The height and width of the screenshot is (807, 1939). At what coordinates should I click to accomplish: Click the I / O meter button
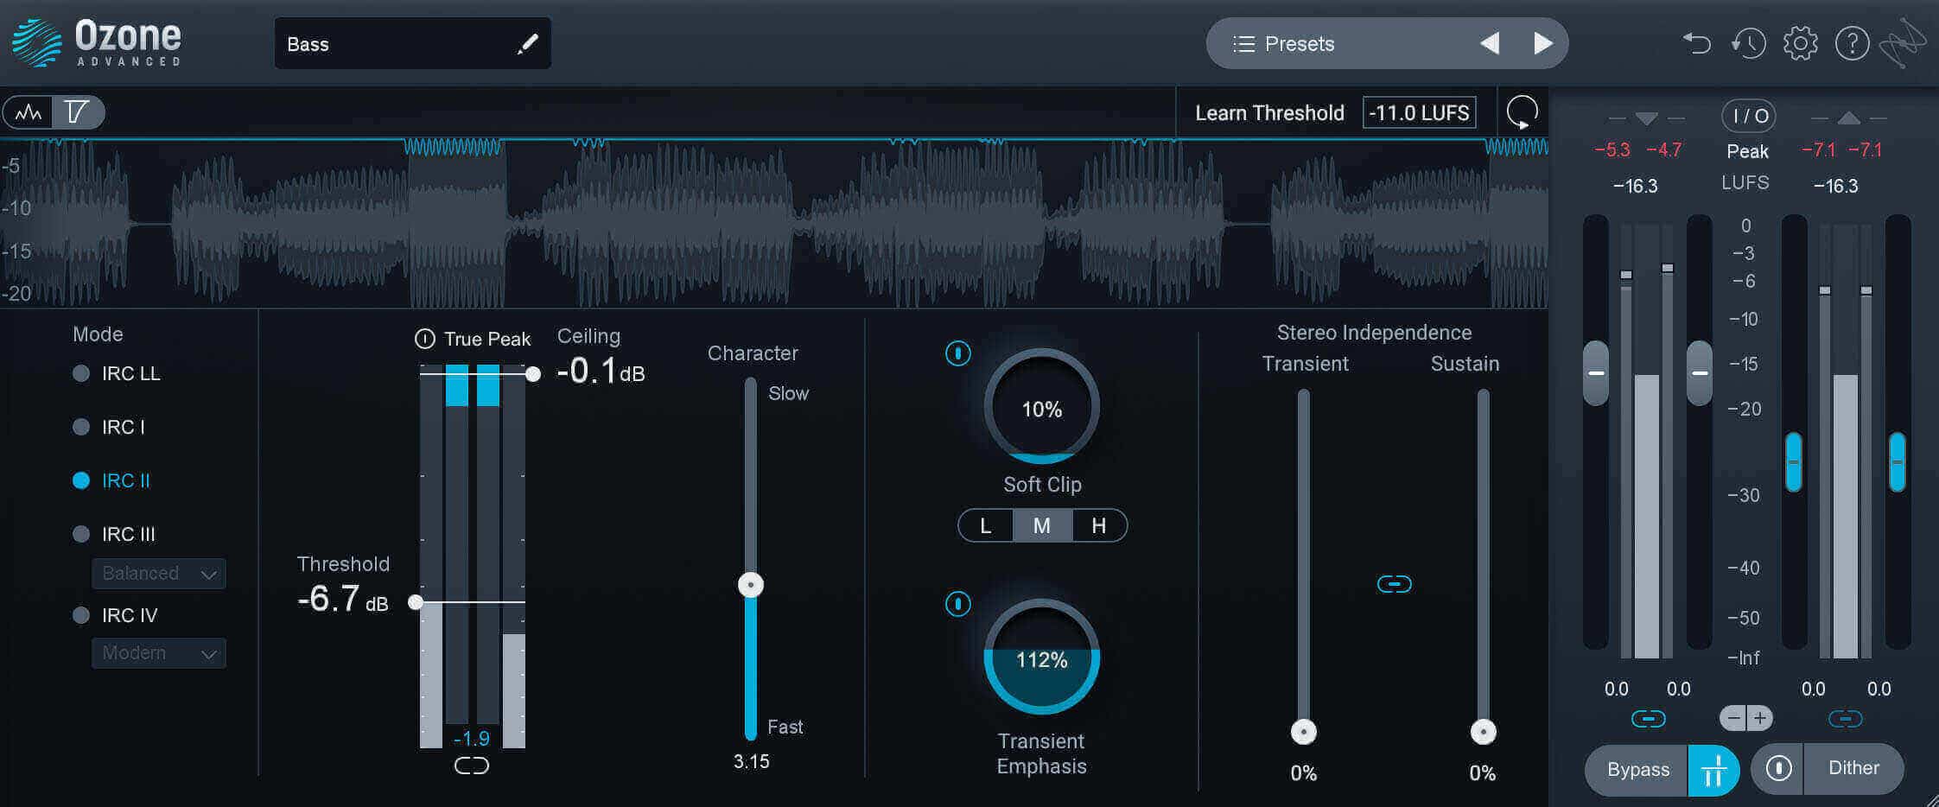(1750, 116)
